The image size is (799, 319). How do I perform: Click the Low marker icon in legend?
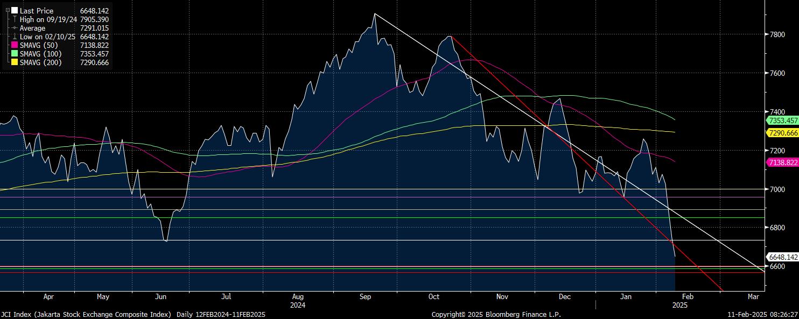(x=15, y=37)
